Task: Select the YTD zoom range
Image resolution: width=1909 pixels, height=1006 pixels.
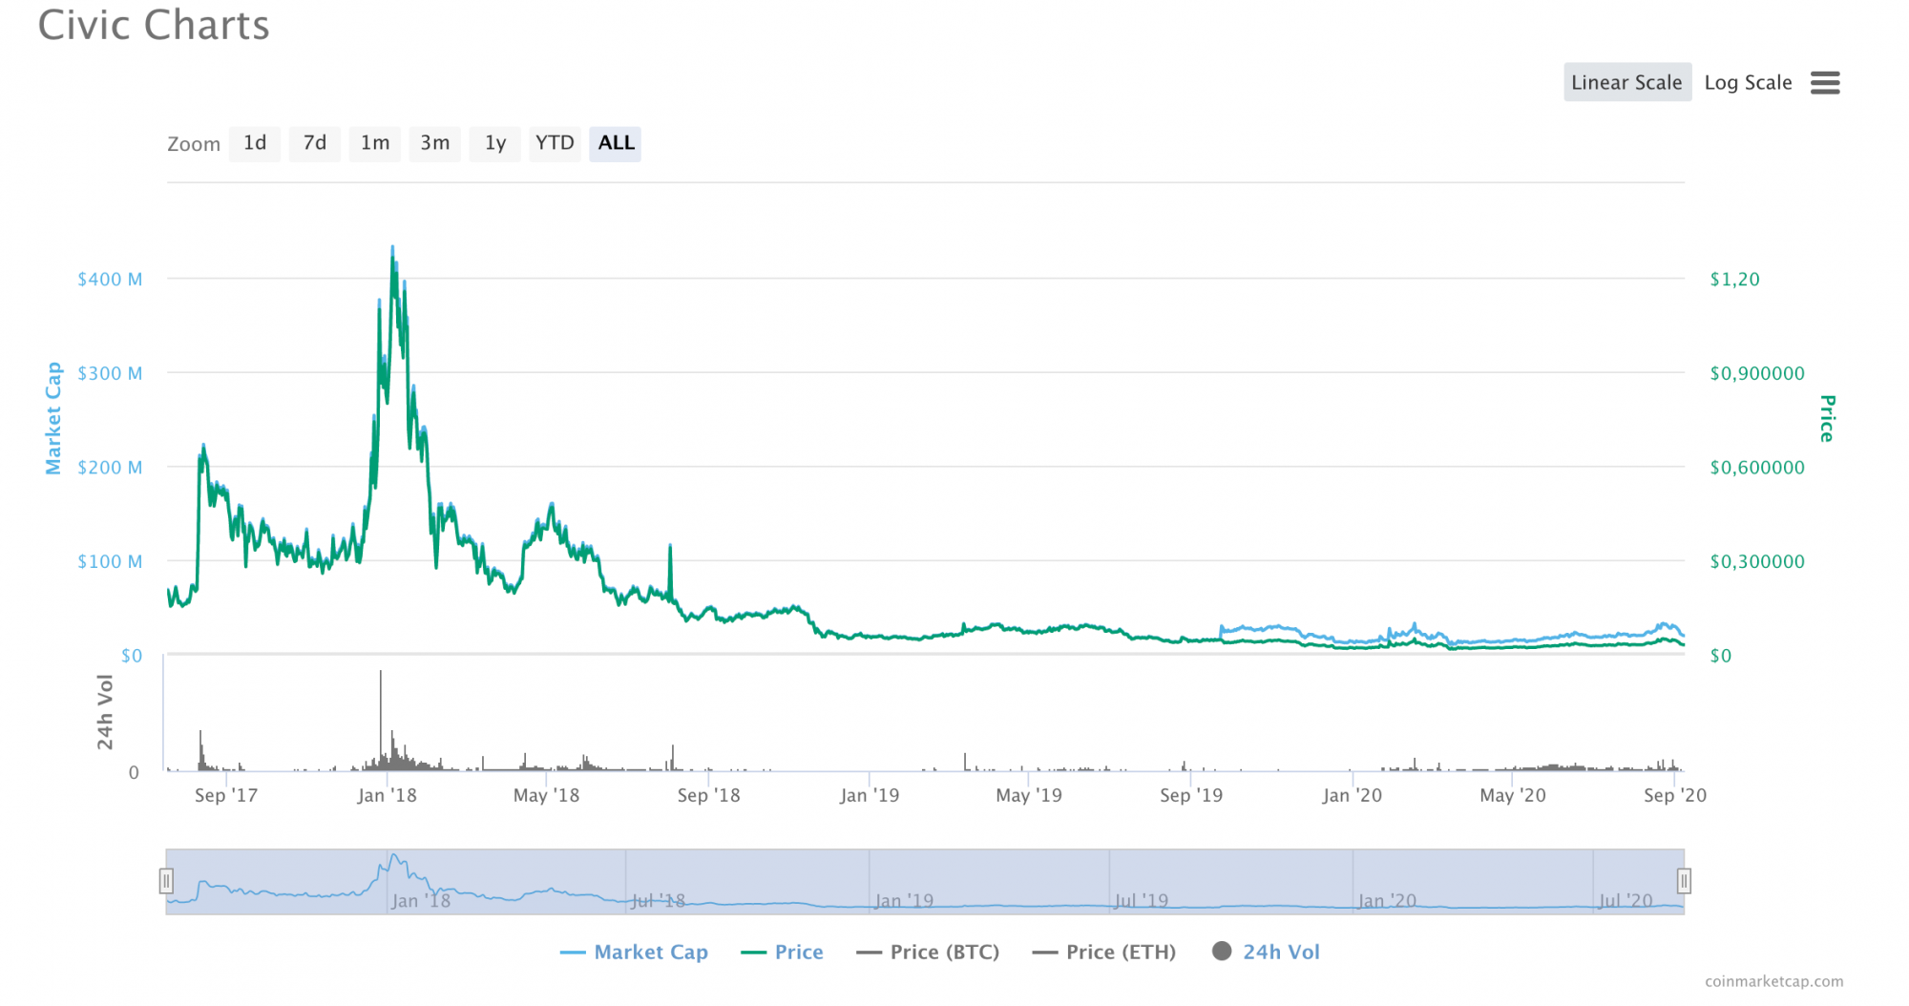Action: pyautogui.click(x=555, y=143)
